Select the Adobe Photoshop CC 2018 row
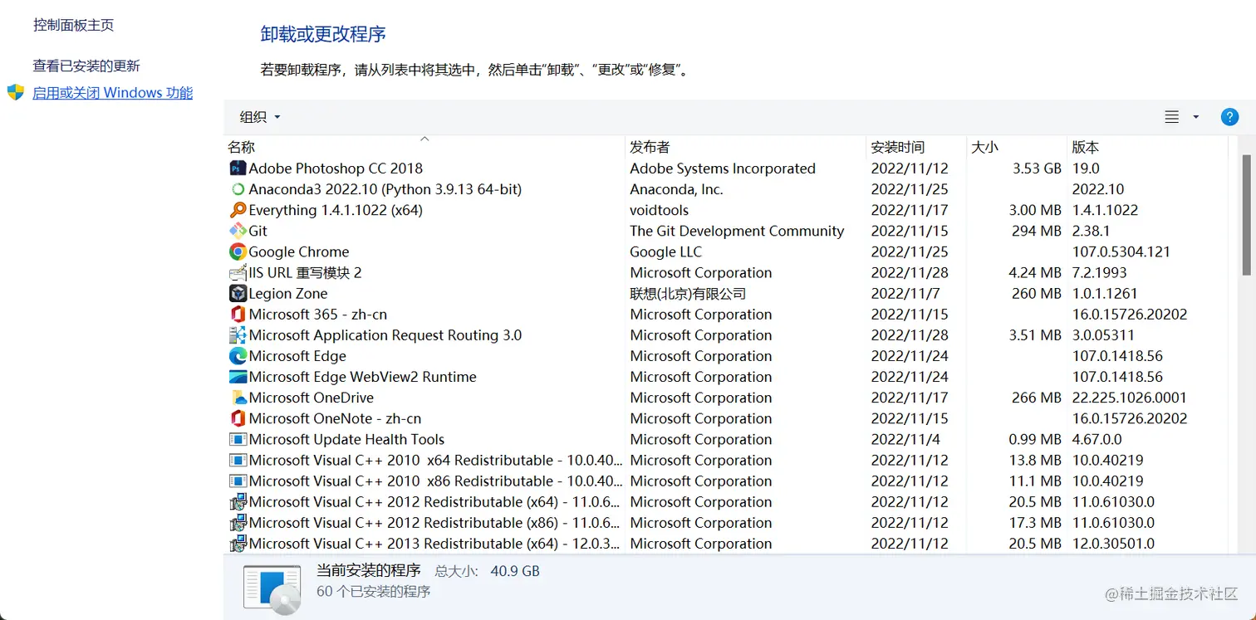Screen dimensions: 1256x620 tap(727, 168)
